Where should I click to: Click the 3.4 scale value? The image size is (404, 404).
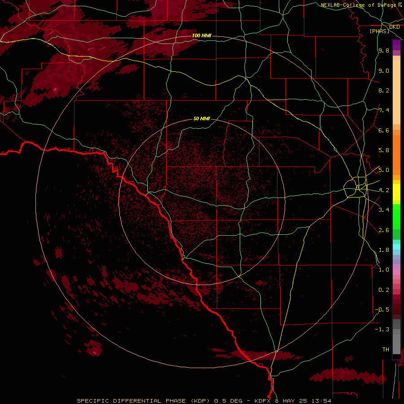(384, 210)
